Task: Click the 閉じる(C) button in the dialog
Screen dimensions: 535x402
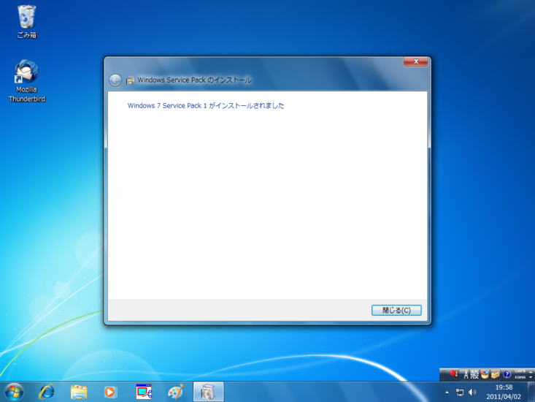Action: [x=396, y=310]
